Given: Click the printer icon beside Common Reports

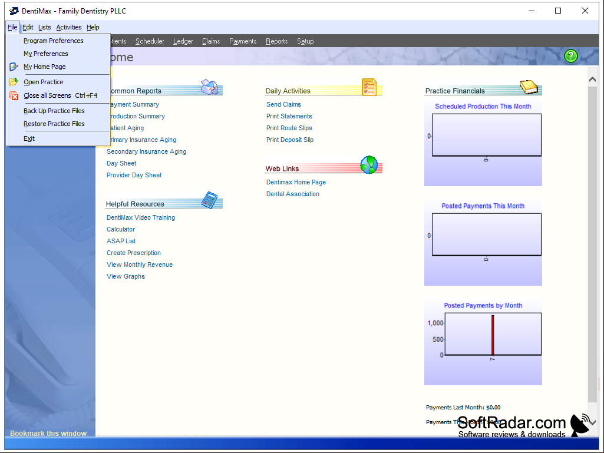Looking at the screenshot, I should tap(210, 87).
